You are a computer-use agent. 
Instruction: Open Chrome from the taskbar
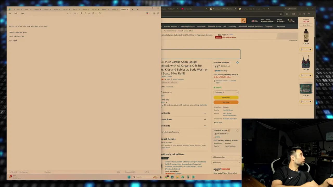point(167,177)
